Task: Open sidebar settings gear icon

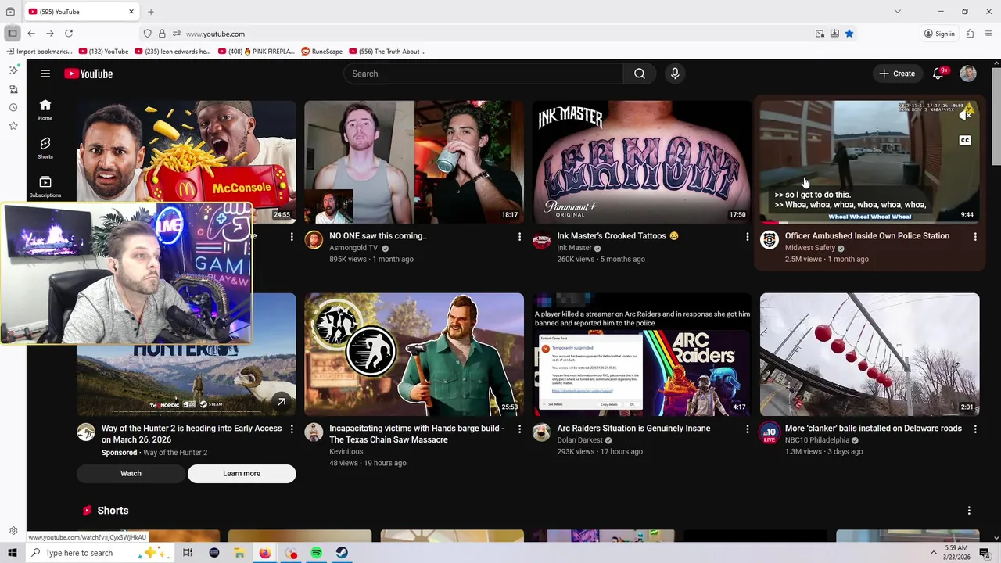Action: point(13,531)
